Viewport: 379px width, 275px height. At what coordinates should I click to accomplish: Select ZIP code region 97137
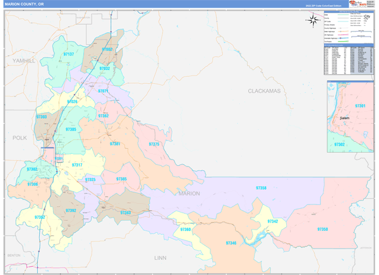coord(69,55)
